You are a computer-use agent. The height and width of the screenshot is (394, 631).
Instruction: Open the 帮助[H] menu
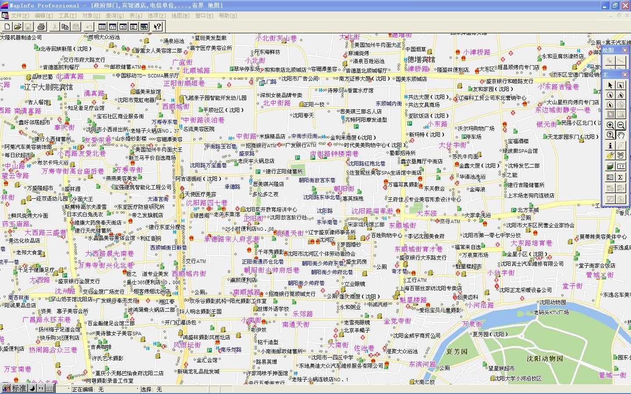point(227,15)
